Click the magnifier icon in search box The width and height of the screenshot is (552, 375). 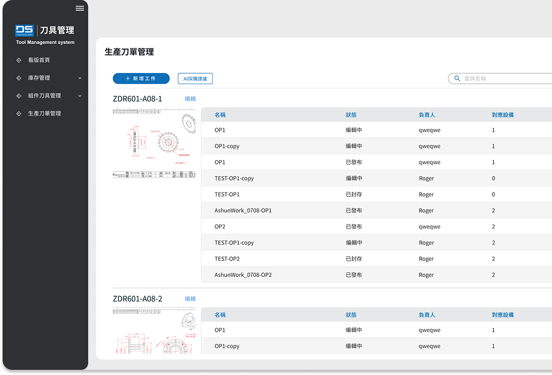click(457, 79)
